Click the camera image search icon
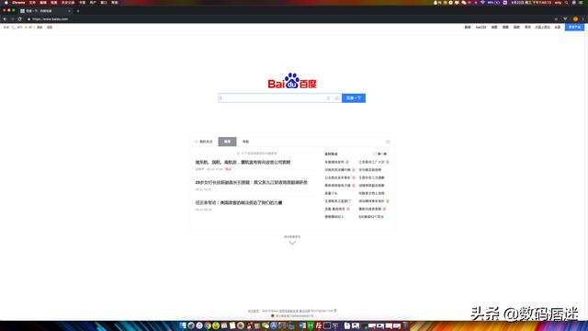 point(337,98)
